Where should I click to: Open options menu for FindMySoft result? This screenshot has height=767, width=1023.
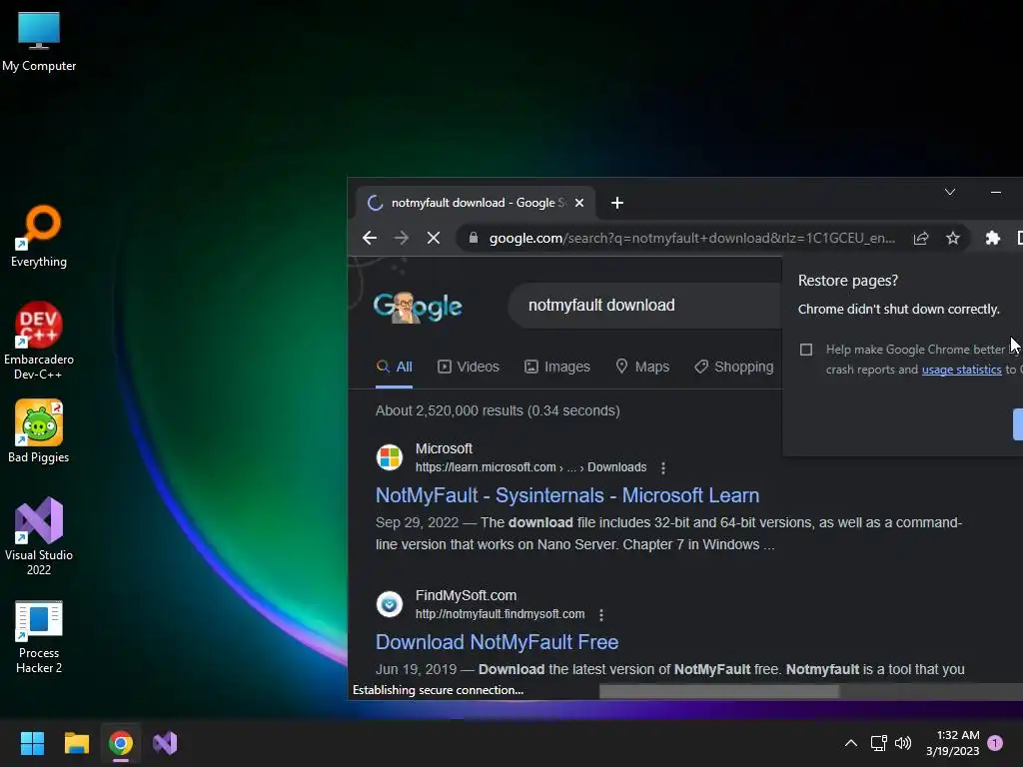[x=600, y=614]
